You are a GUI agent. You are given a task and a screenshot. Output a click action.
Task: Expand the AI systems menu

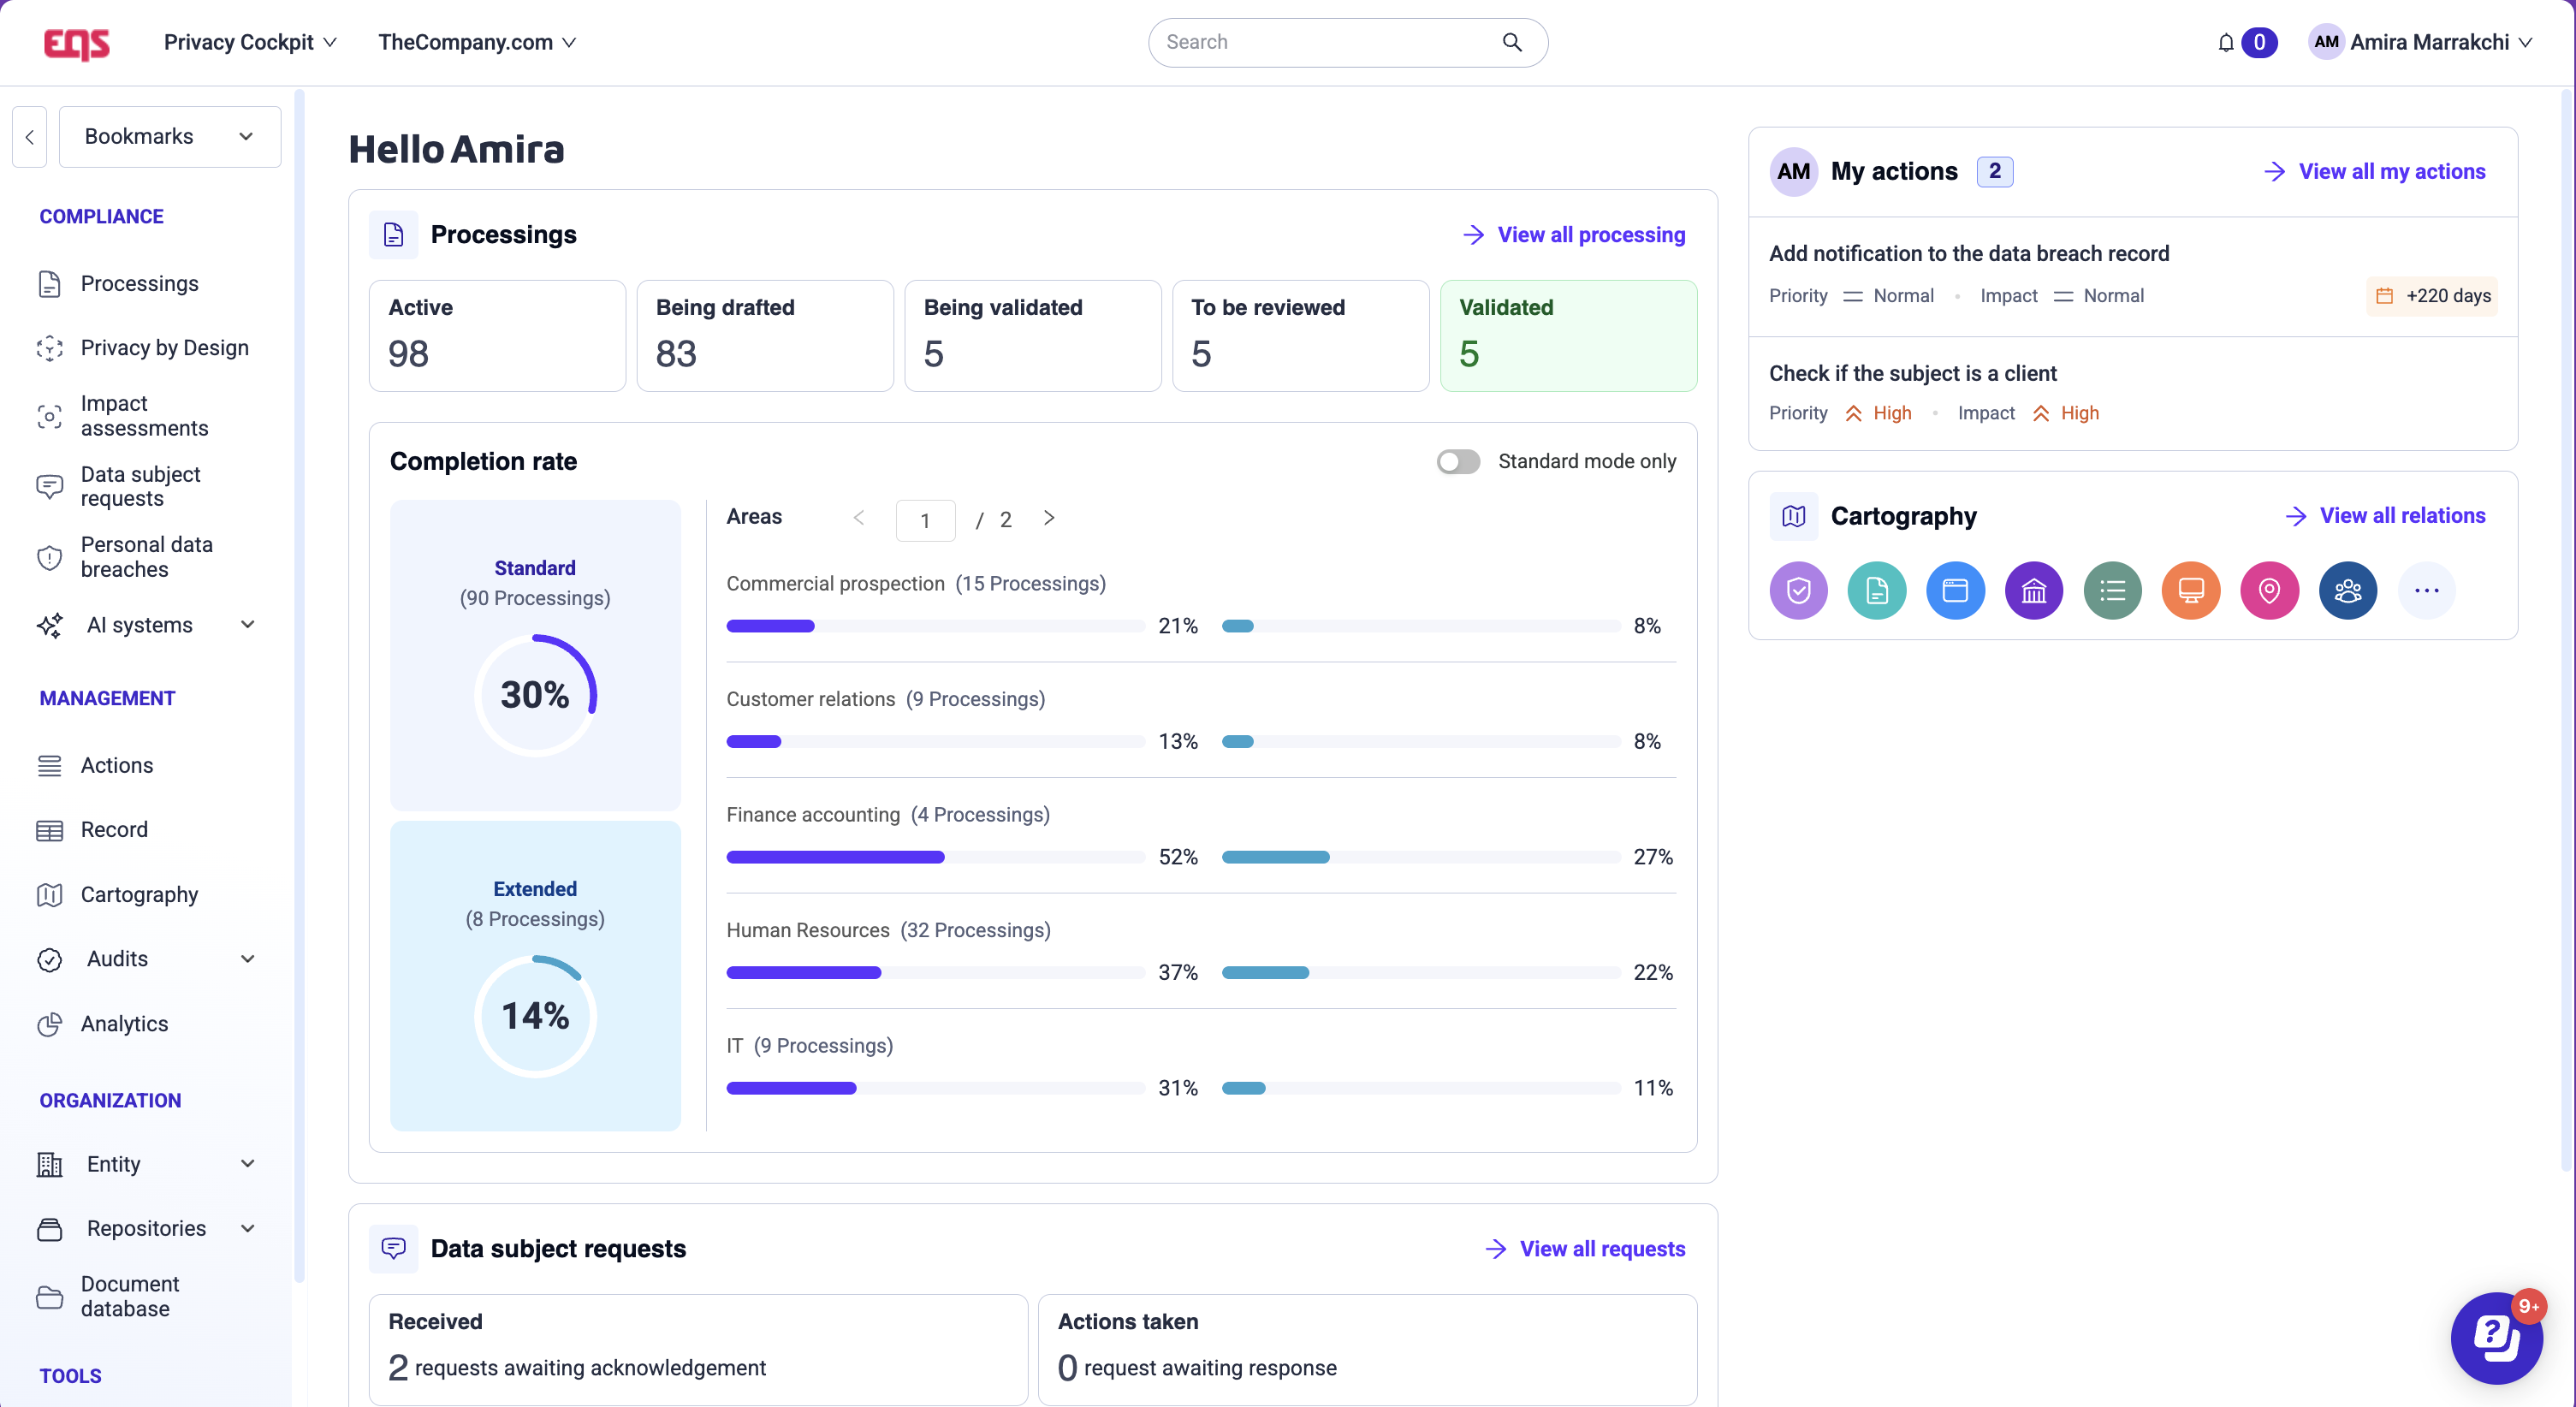(x=247, y=625)
